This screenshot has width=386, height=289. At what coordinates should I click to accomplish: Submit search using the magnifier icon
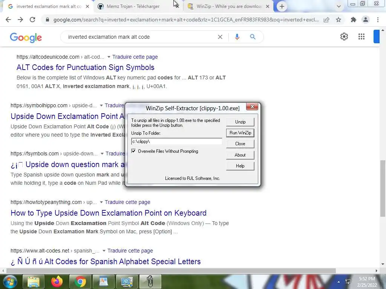253,37
